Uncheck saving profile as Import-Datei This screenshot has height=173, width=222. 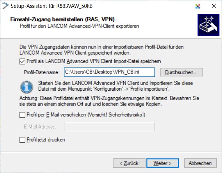point(22,61)
